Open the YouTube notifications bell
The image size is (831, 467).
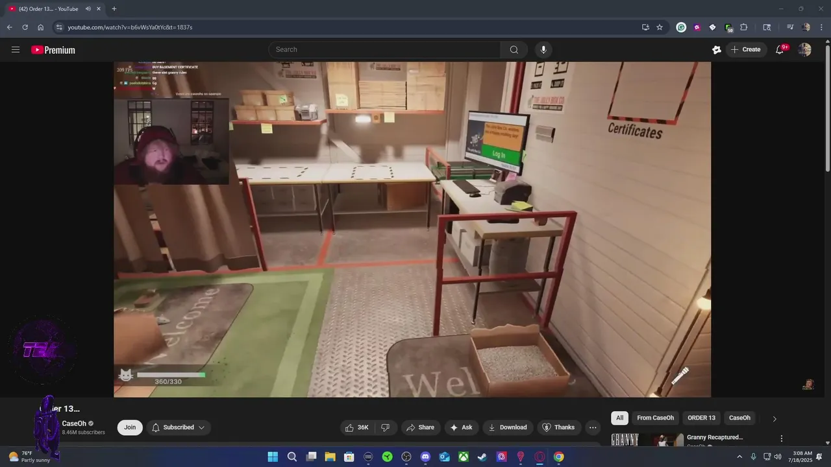(780, 49)
